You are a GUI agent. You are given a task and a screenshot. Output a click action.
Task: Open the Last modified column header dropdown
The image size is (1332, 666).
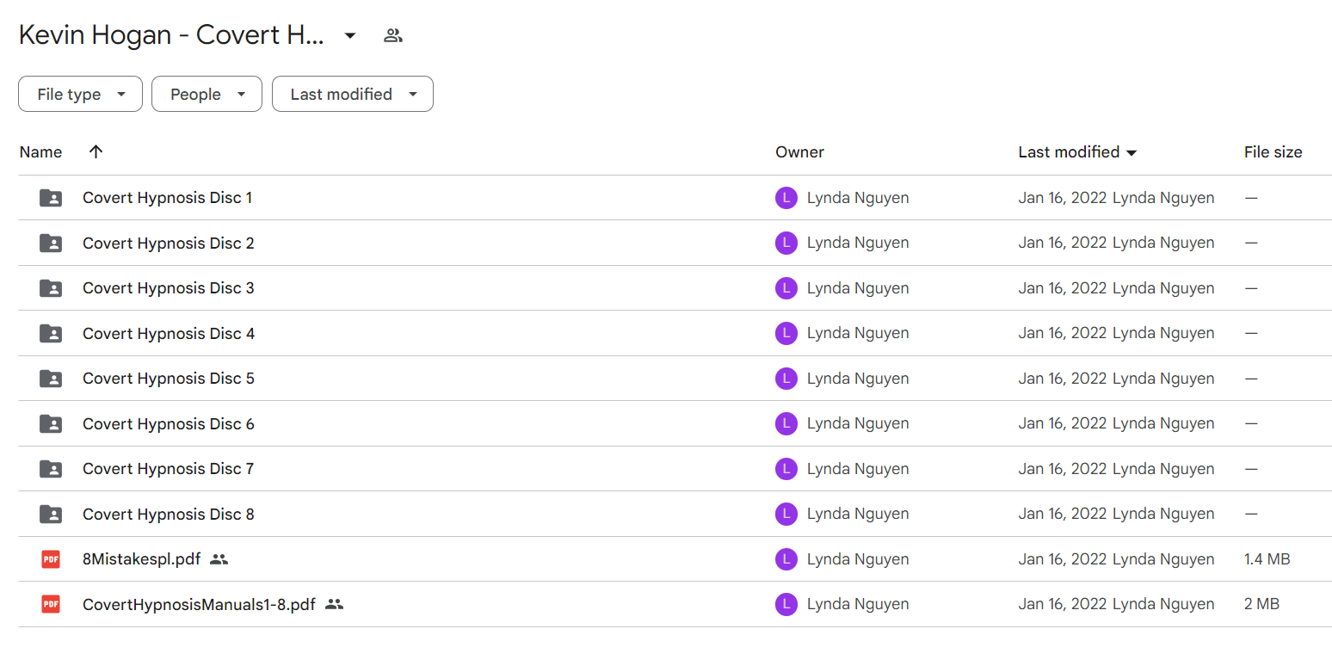[1132, 152]
